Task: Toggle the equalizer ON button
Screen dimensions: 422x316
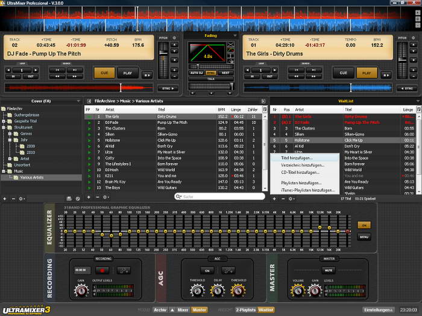Action: [363, 225]
